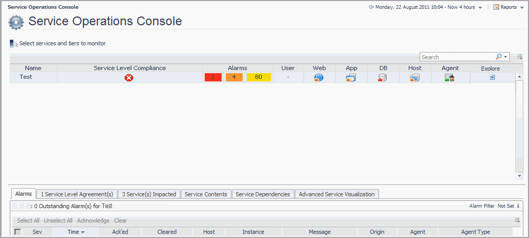The width and height of the screenshot is (529, 238).
Task: Click the Acknowledge button
Action: click(x=93, y=220)
